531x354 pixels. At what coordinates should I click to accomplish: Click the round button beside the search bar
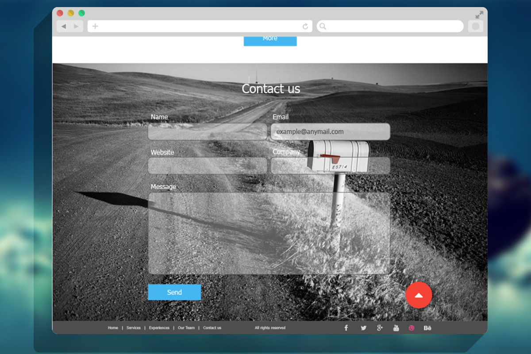coord(476,27)
